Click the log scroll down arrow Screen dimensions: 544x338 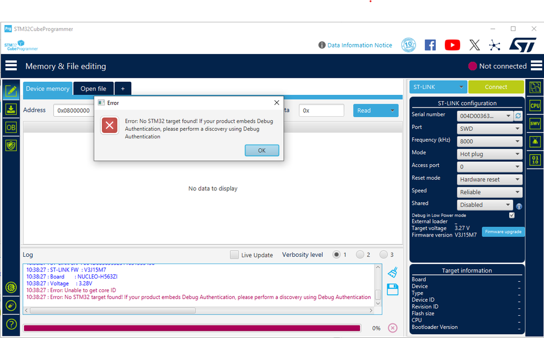378,303
